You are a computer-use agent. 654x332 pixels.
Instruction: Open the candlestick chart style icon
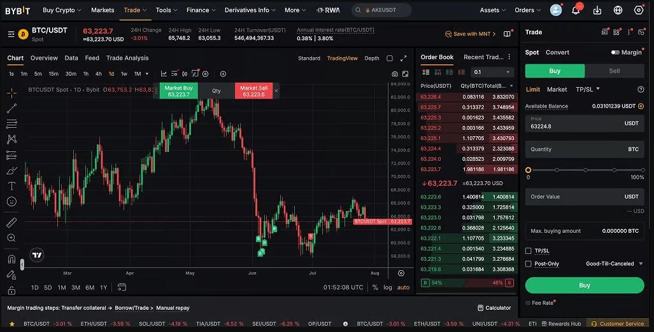point(185,74)
